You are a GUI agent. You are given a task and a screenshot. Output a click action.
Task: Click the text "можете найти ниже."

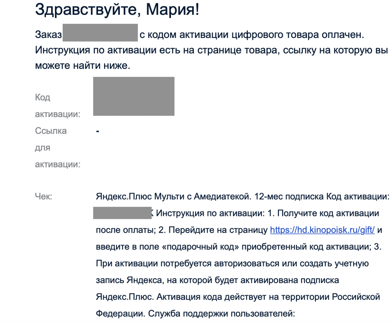[83, 66]
